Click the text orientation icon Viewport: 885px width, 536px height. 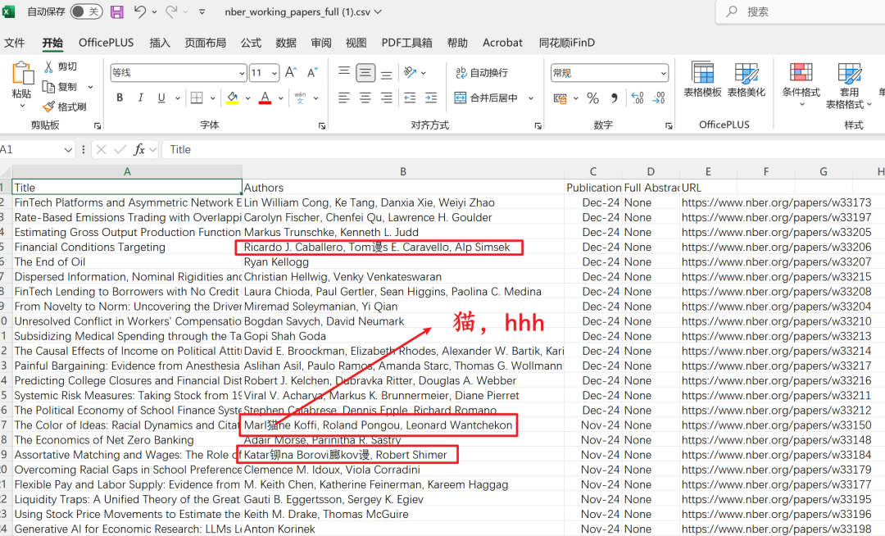point(411,72)
